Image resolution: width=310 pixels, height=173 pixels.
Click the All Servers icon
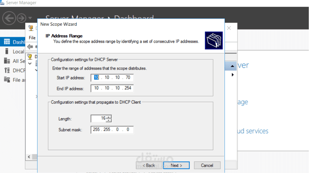click(x=7, y=61)
